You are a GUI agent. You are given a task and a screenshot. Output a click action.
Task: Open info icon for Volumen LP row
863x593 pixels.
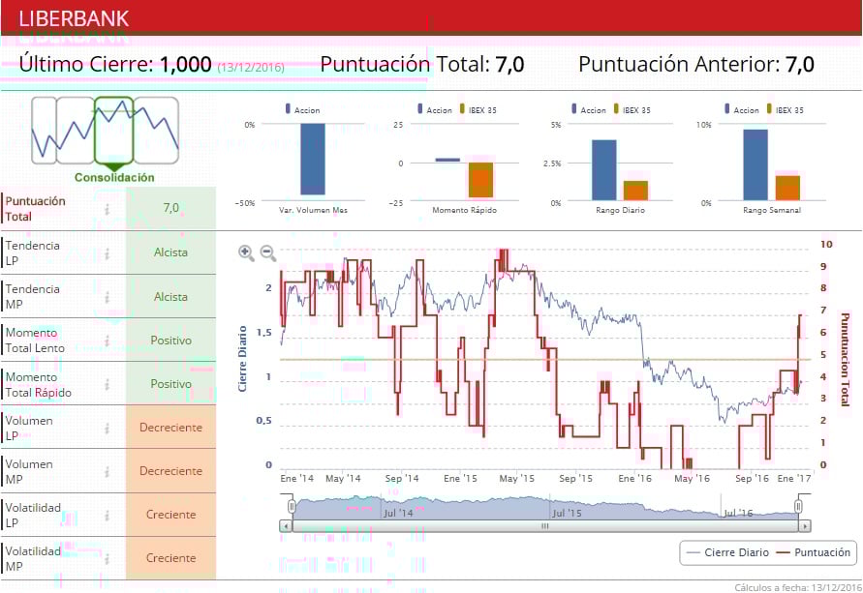[108, 429]
